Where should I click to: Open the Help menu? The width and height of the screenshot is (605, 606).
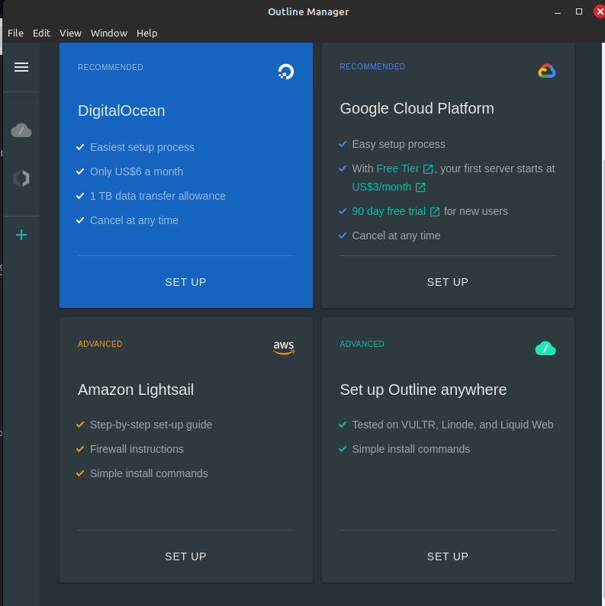pos(146,33)
